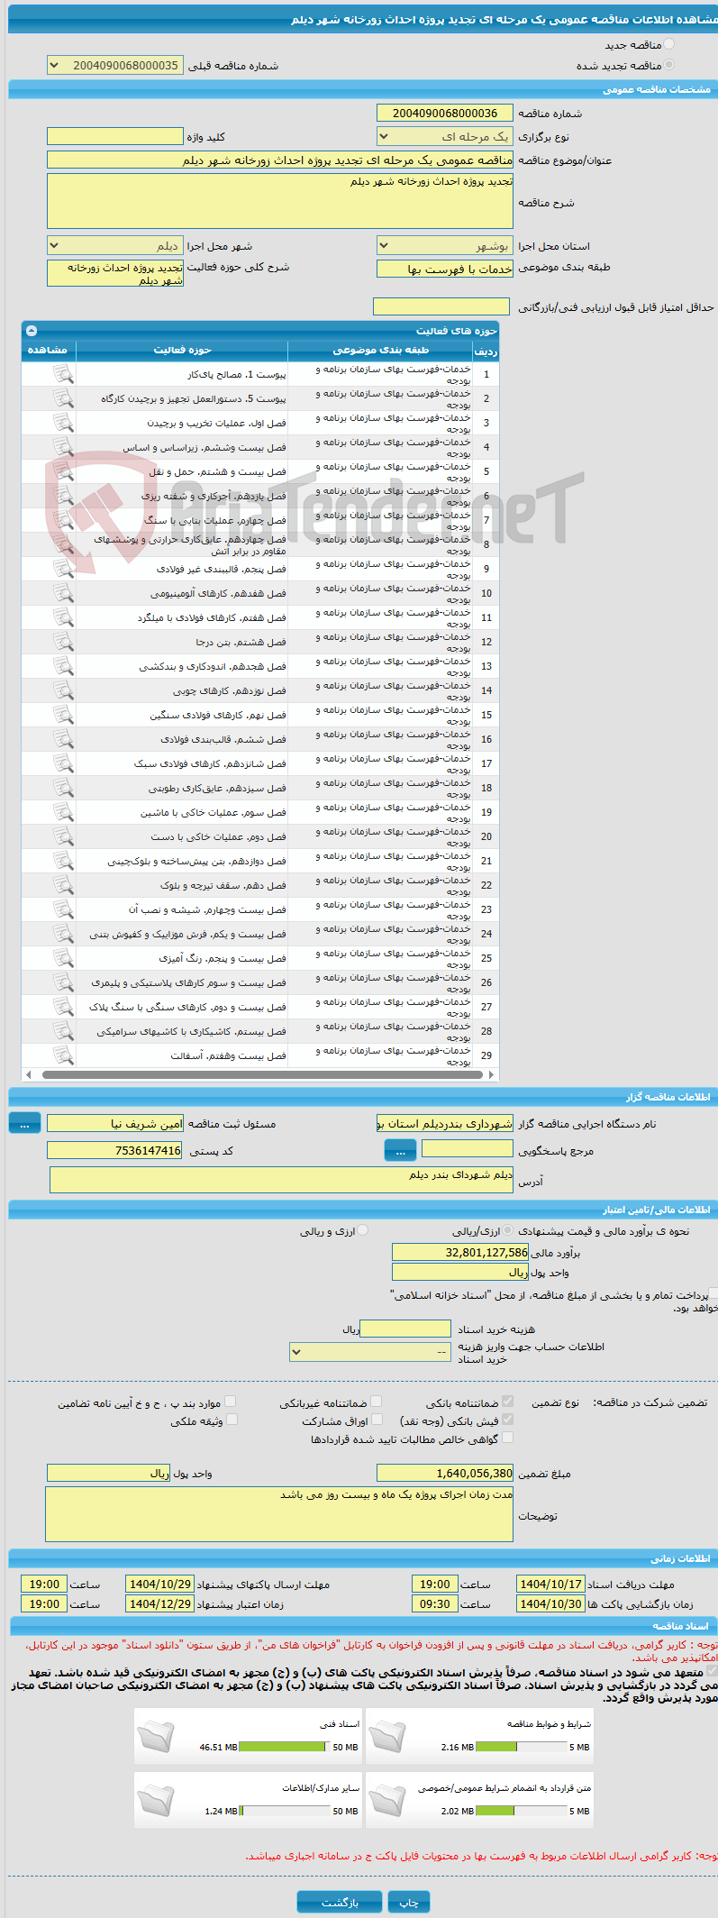This screenshot has height=1918, width=718.
Task: View details of row 9 قالببندی غیر فولادی
Action: coord(63,569)
